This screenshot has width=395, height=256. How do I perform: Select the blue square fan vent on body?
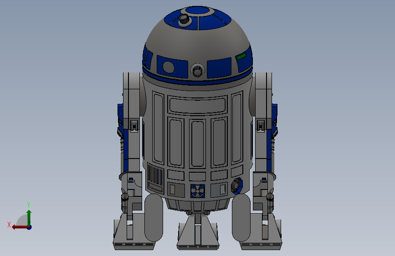[198, 191]
